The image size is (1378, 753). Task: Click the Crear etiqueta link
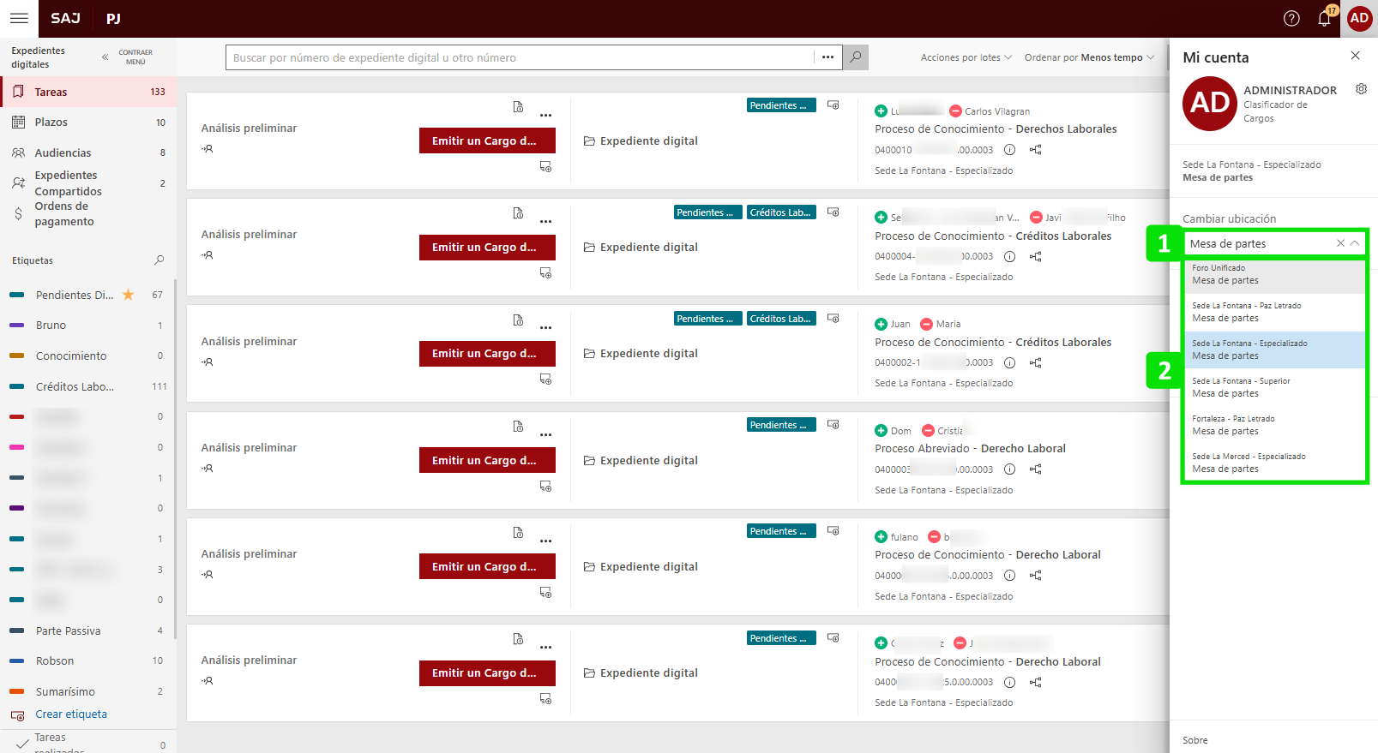click(71, 714)
